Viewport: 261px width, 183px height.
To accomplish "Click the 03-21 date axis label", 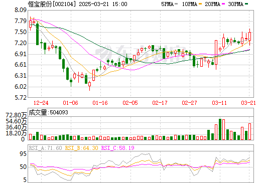I will [x=248, y=103].
